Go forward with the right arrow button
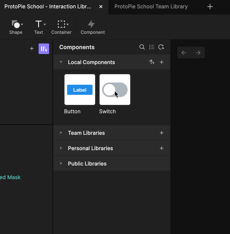The image size is (230, 234). coord(198,53)
